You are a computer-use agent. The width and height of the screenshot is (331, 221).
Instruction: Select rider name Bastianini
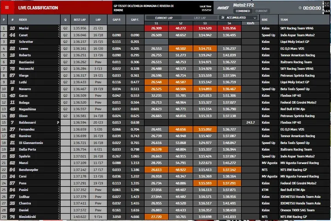(26, 62)
